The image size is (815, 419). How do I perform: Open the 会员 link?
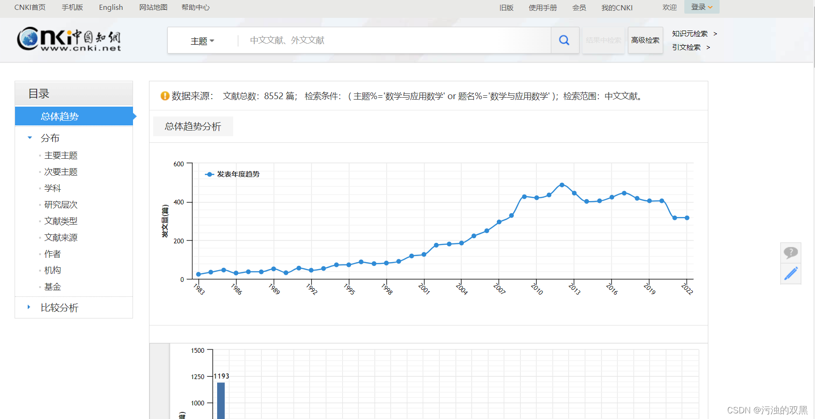click(579, 8)
